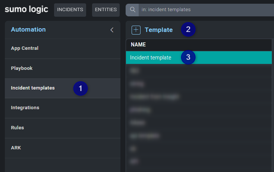Open App Central in the sidebar
Screen dimensions: 274x172
tap(25, 48)
